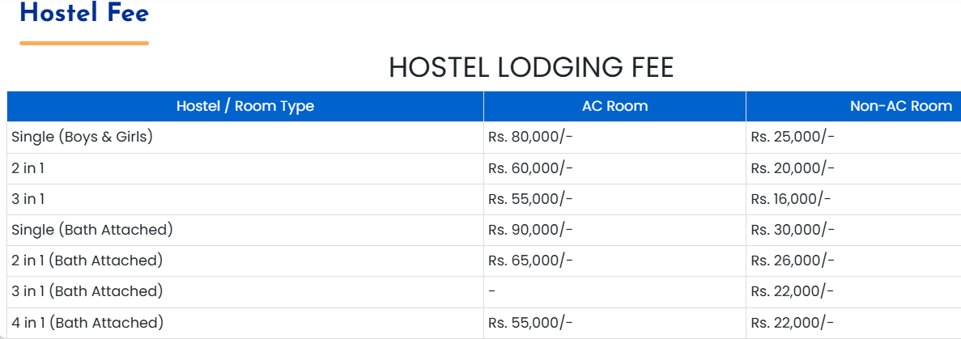The height and width of the screenshot is (339, 961).
Task: Click the Rs. 30,000/- Non-AC fee cell
Action: point(793,230)
